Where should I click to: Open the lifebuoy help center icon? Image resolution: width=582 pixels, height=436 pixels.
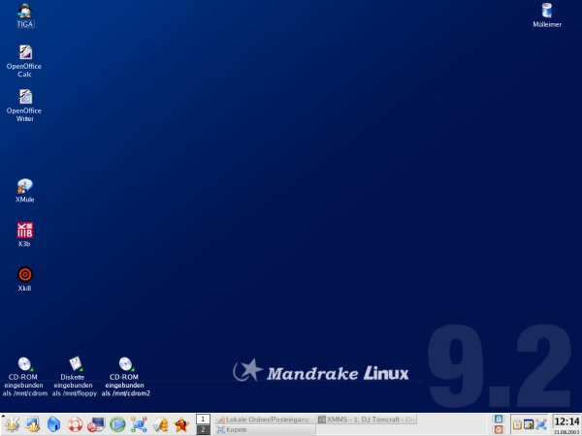[75, 424]
